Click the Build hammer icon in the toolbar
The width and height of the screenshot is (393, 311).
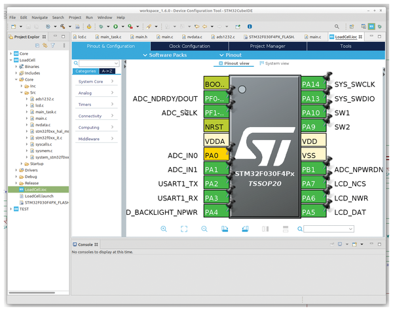tap(62, 26)
